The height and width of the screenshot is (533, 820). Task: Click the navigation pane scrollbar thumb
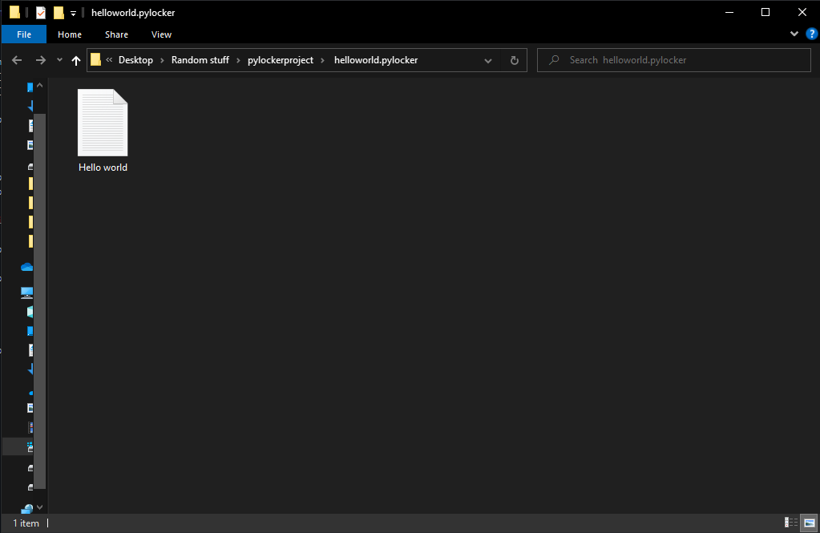coord(40,301)
